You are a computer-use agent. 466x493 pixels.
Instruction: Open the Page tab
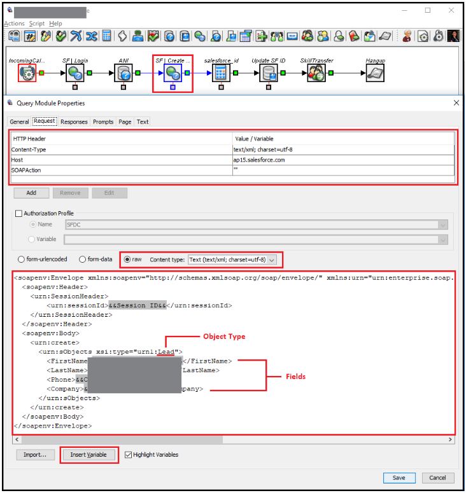coord(125,122)
